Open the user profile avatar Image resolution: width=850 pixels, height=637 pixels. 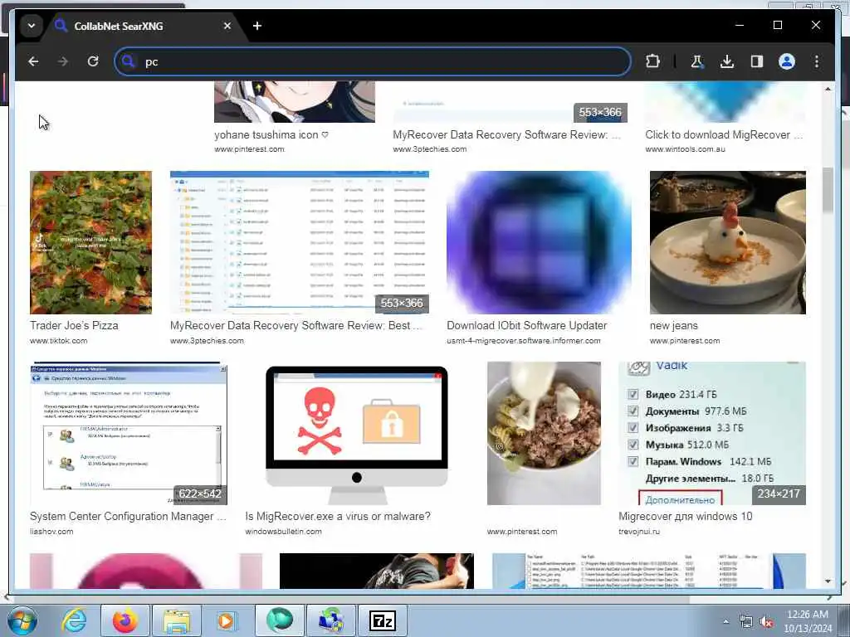[x=787, y=61]
